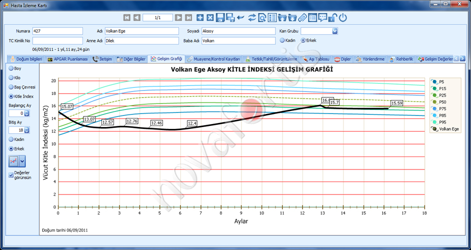The image size is (471, 250).
Task: Add a new patient record (plus icon)
Action: coord(200,17)
